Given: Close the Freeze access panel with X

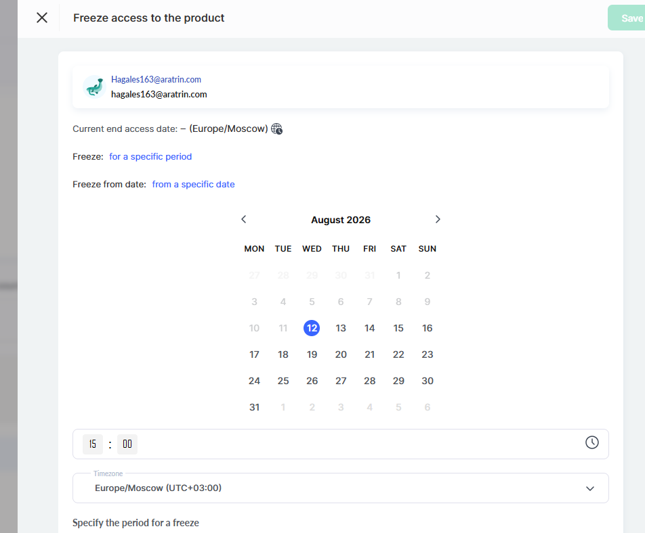Looking at the screenshot, I should tap(42, 18).
